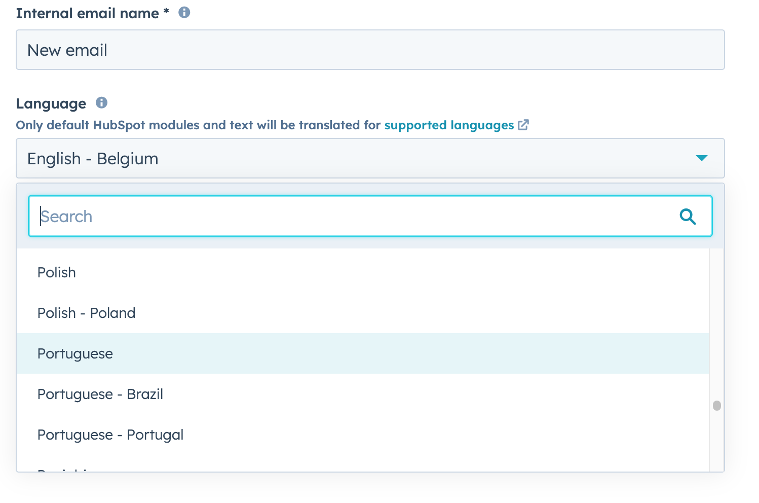The width and height of the screenshot is (759, 503).
Task: Select Polish from the language list
Action: click(x=57, y=272)
